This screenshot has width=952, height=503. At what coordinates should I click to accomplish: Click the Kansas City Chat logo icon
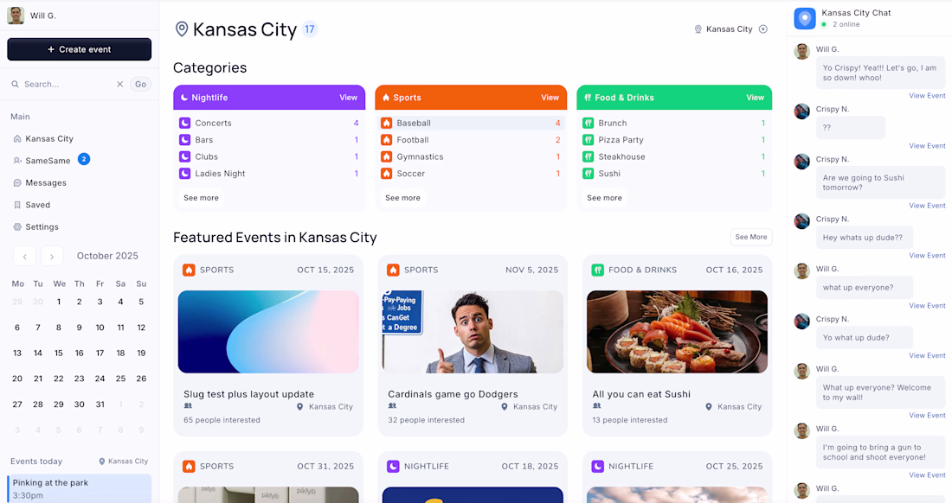click(x=805, y=18)
